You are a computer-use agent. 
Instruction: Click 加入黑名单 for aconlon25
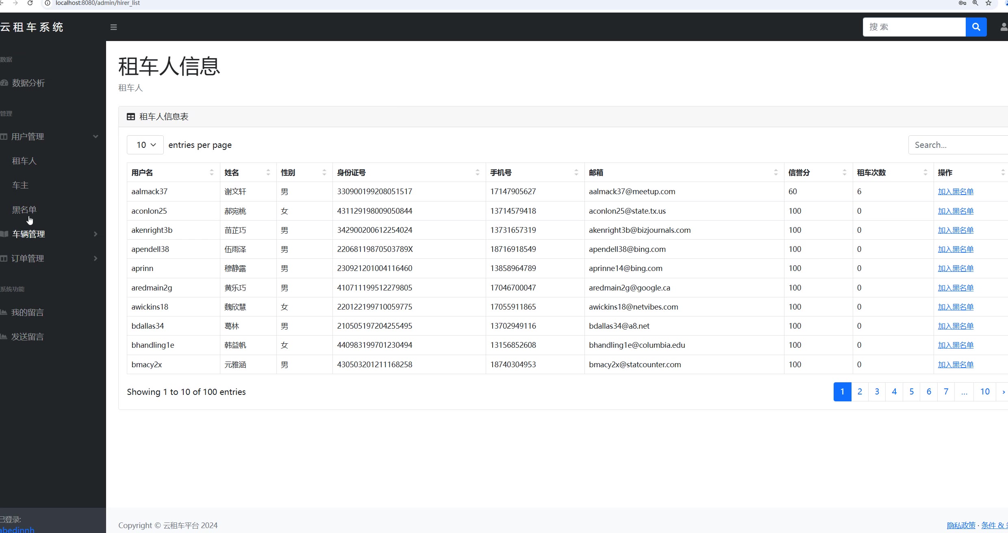(x=956, y=211)
